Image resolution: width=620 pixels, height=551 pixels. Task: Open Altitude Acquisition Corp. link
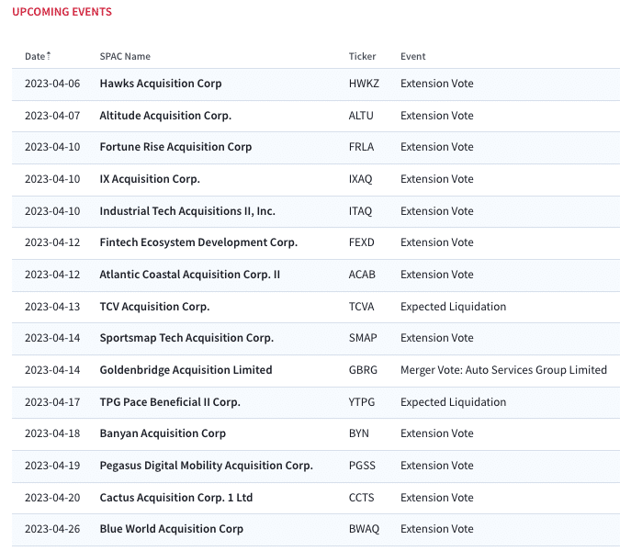click(x=165, y=116)
